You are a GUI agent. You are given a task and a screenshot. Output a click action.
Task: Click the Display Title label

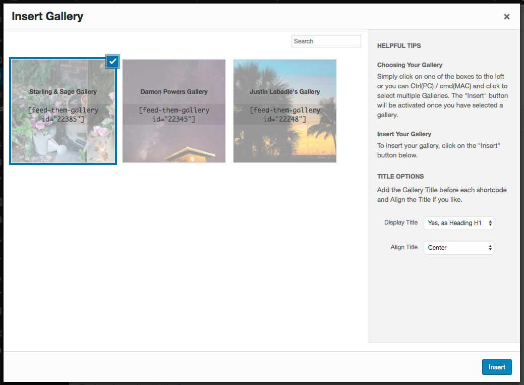point(401,223)
